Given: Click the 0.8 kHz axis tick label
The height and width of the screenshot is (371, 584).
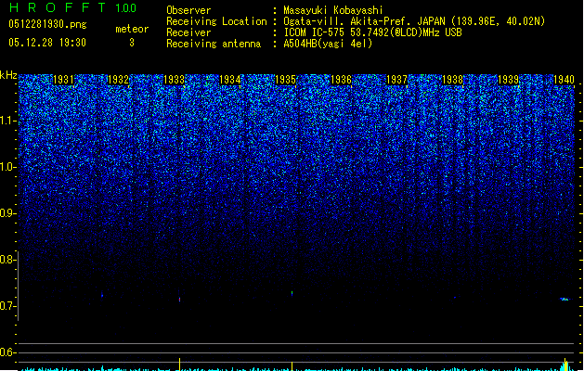Looking at the screenshot, I should tap(7, 260).
